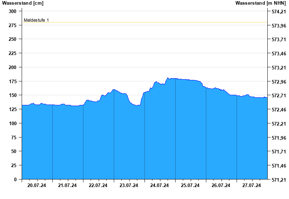Image resolution: width=289 pixels, height=199 pixels.
Task: Select the 27.07.24 date label
Action: 252,186
